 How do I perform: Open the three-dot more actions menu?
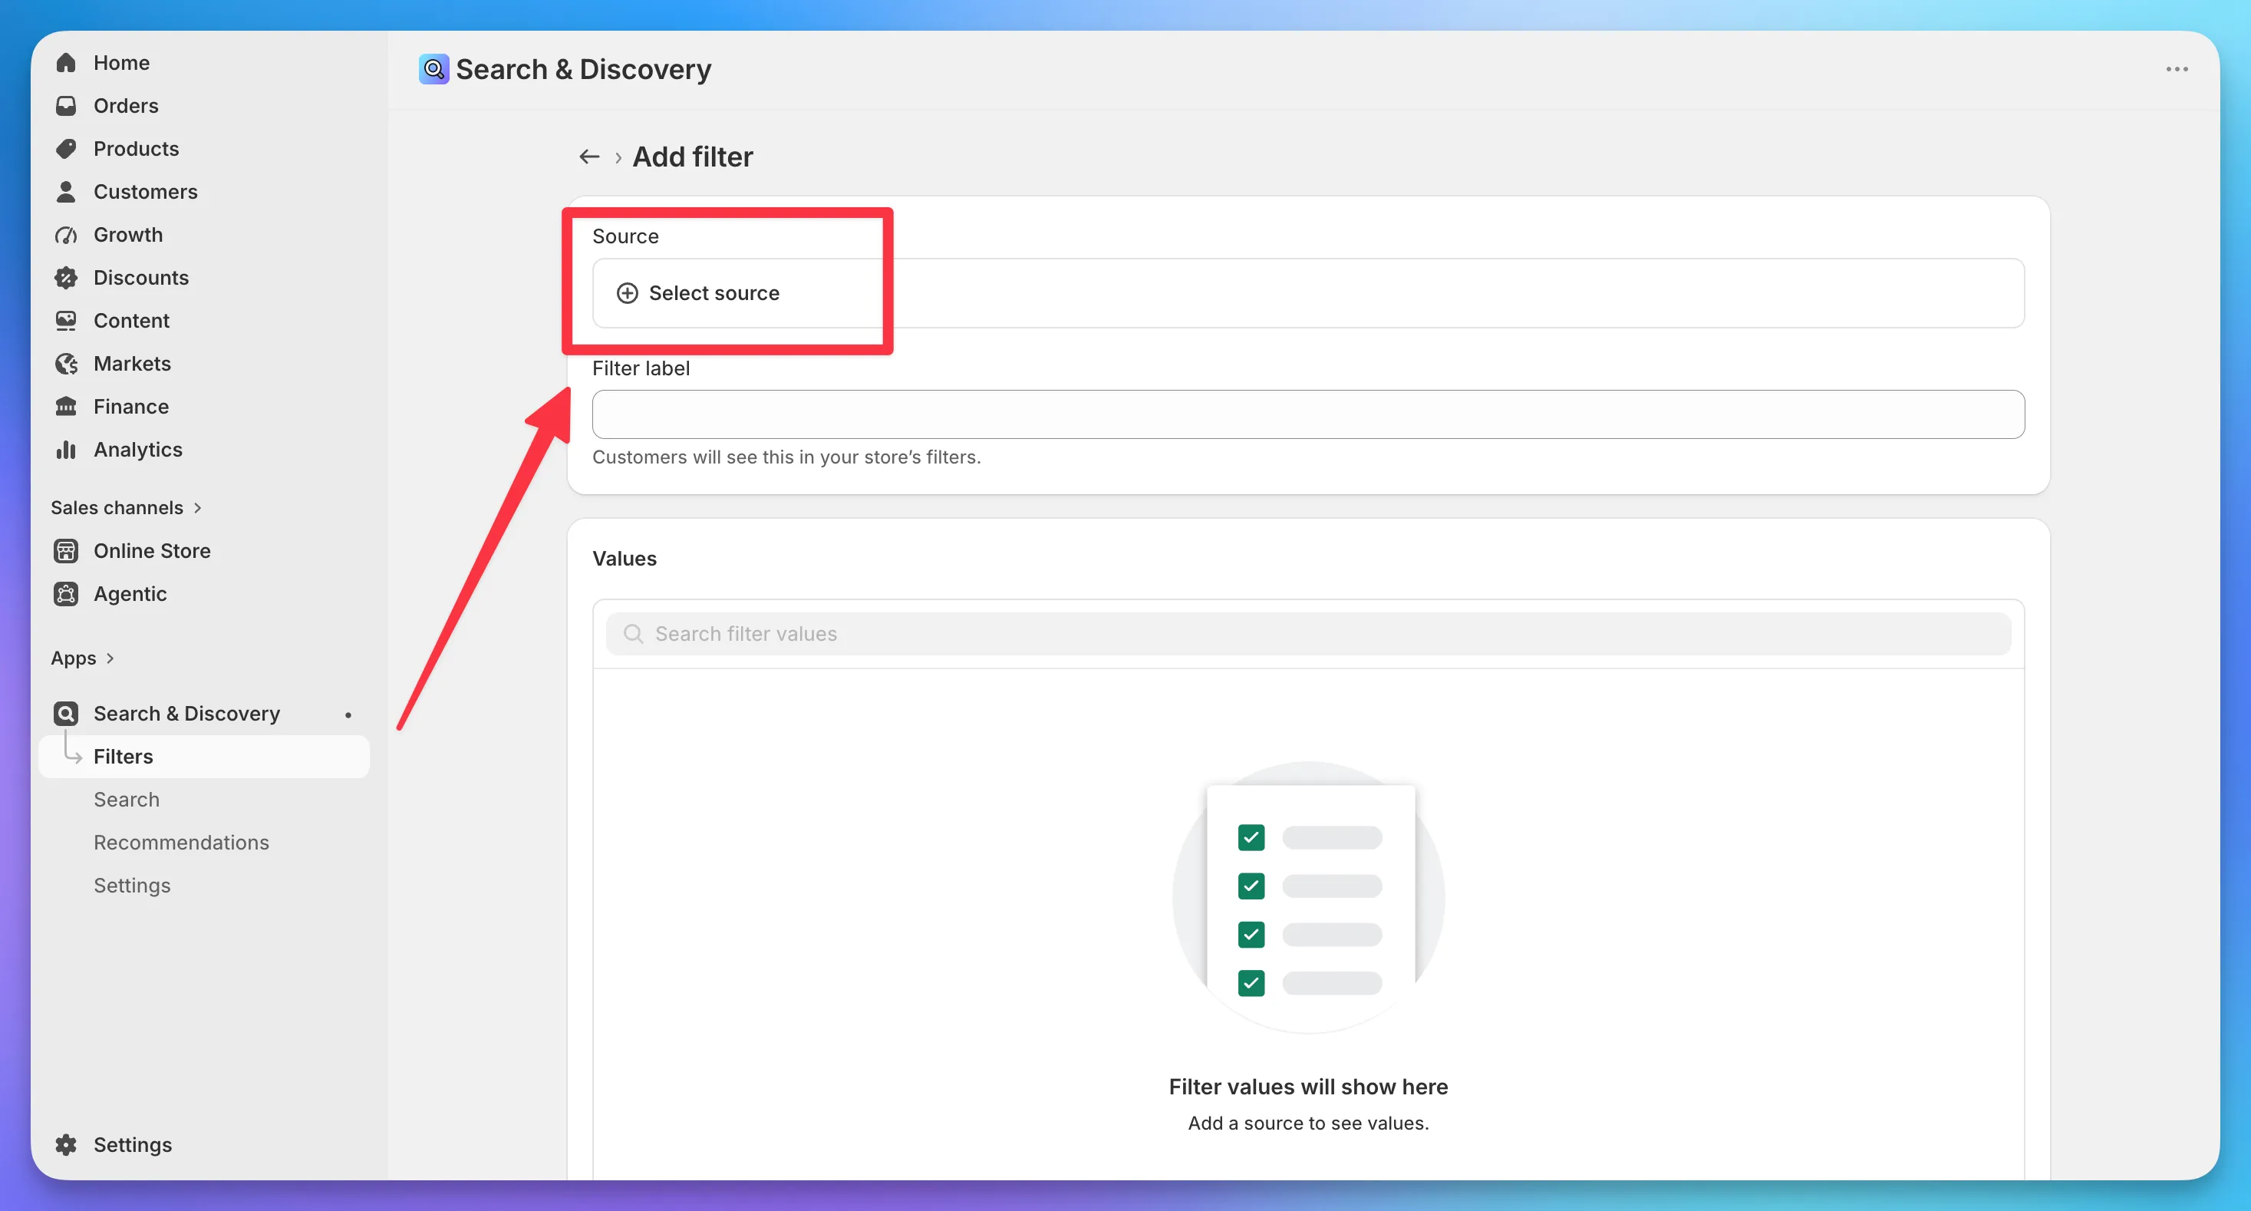2177,69
